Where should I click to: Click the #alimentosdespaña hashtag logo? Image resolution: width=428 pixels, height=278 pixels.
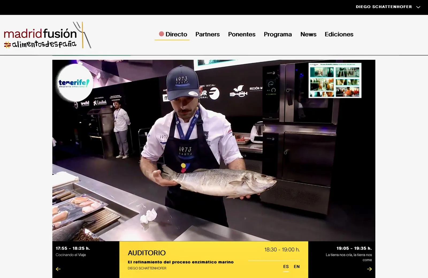(x=40, y=44)
